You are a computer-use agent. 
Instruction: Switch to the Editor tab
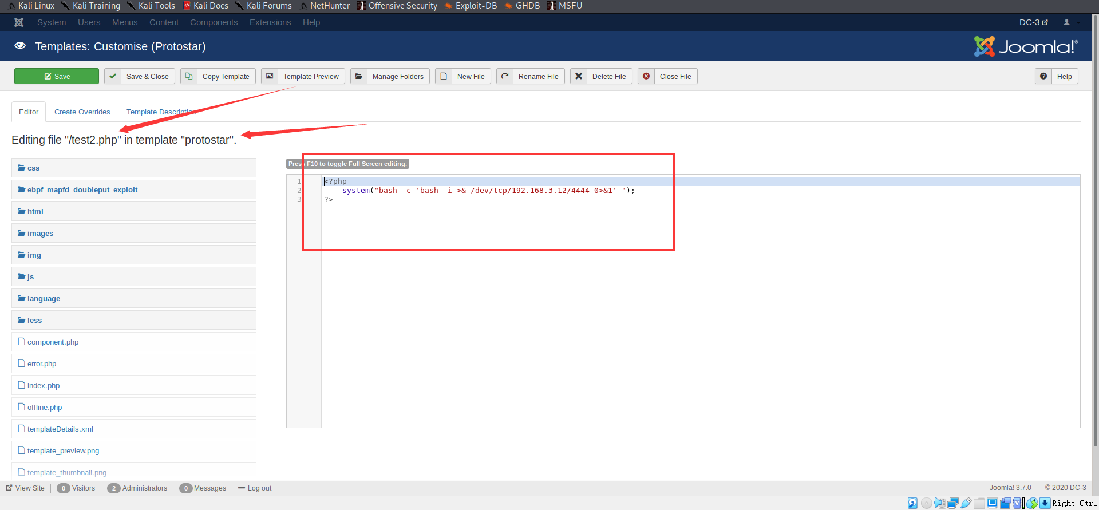coord(29,112)
